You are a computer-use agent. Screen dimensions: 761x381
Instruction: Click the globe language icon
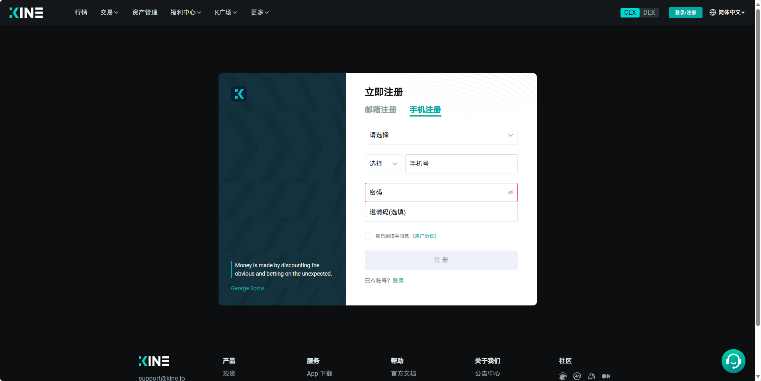click(712, 13)
